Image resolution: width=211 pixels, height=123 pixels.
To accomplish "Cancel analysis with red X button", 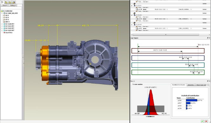I will point(206,121).
